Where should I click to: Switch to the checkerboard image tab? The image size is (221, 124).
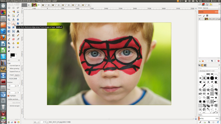point(24,5)
